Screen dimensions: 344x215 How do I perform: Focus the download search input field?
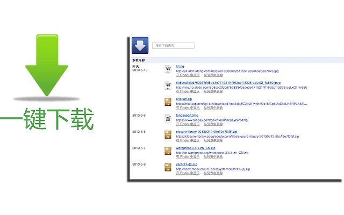(173, 46)
